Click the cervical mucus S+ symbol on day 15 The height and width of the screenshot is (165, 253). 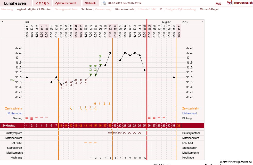click(95, 108)
